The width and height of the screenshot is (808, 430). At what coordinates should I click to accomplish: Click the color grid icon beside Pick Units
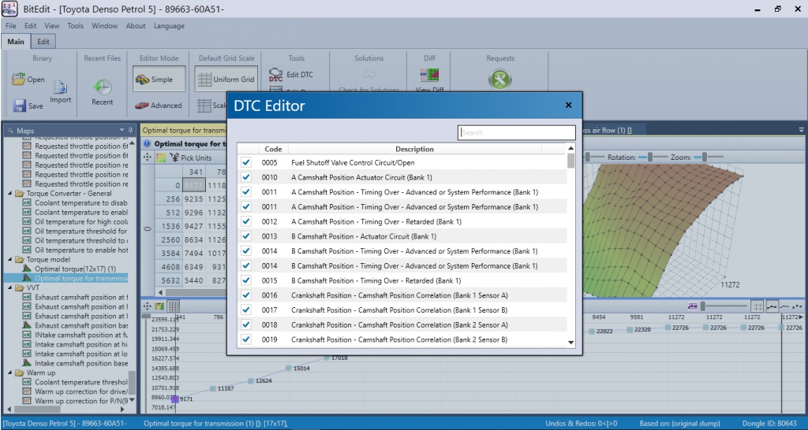[x=161, y=158]
